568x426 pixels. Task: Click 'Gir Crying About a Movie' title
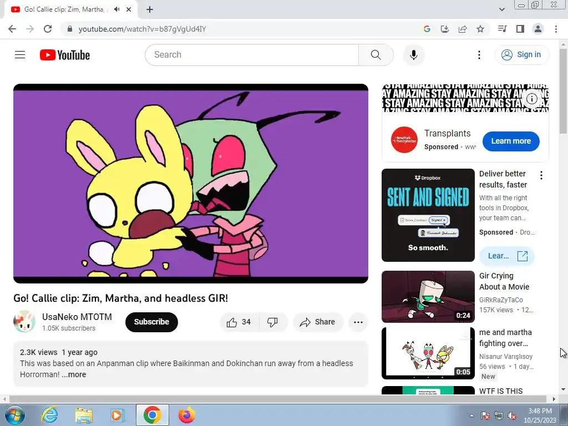504,281
